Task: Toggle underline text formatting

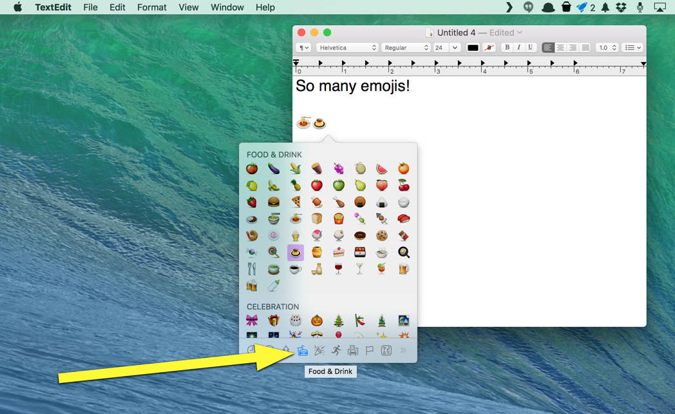Action: tap(531, 48)
